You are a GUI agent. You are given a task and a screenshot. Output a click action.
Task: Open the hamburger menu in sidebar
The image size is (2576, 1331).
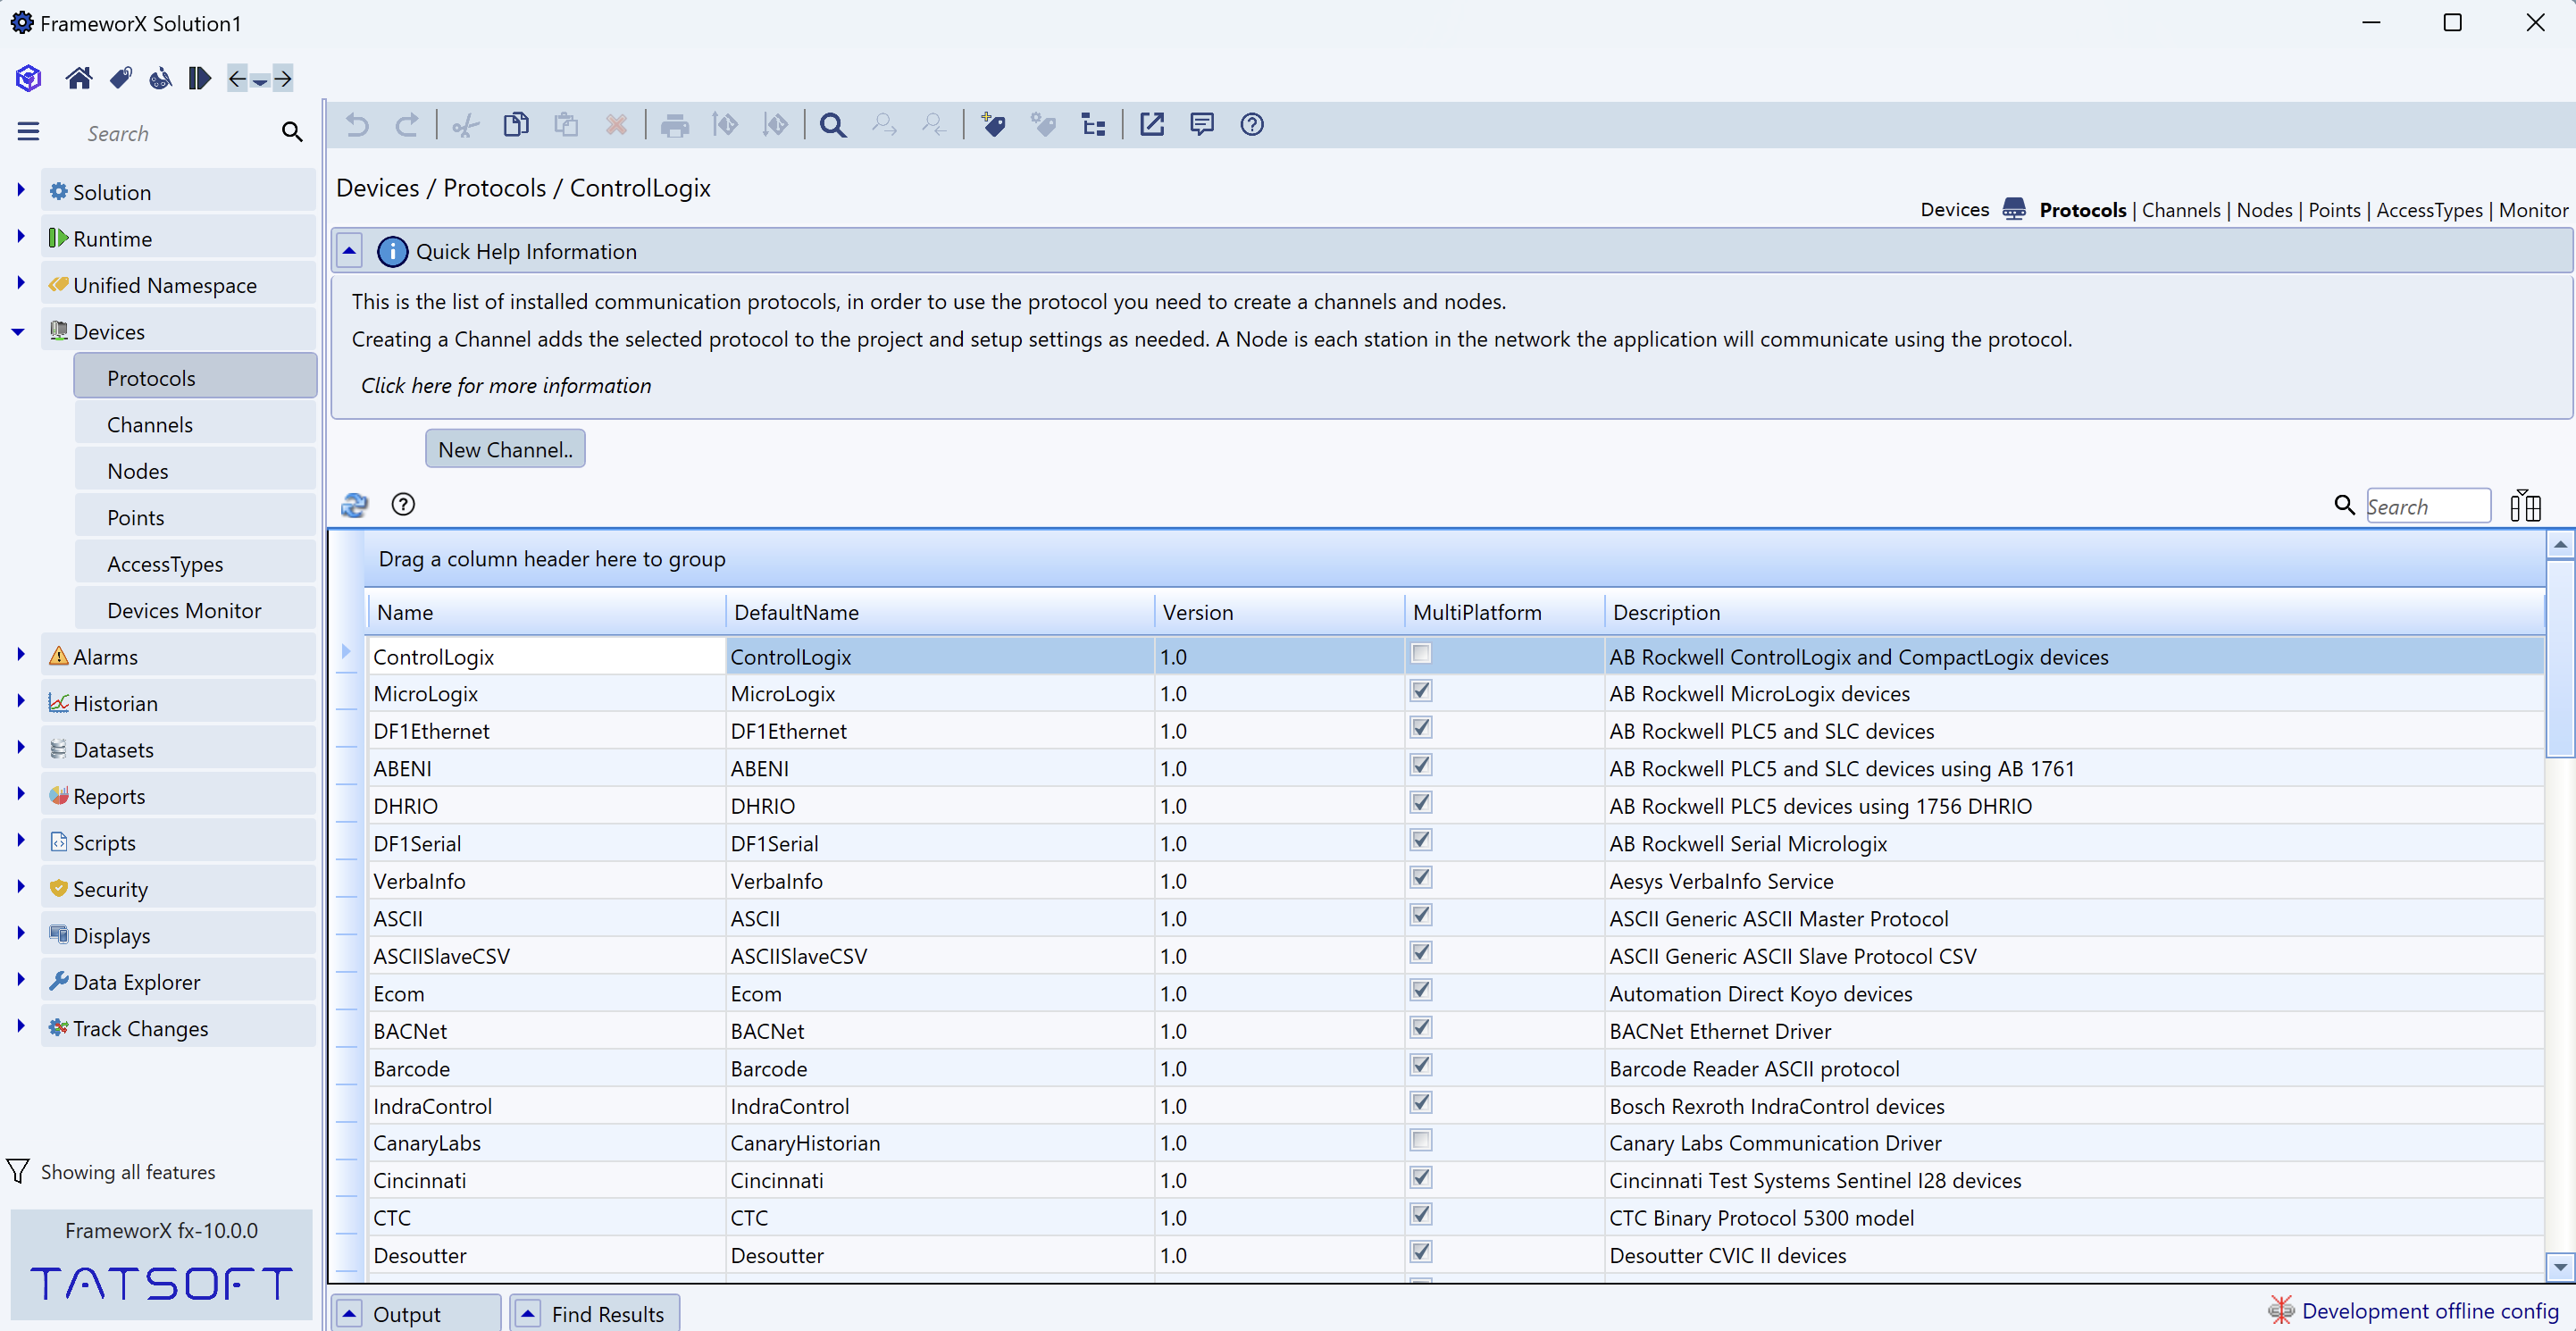[28, 132]
